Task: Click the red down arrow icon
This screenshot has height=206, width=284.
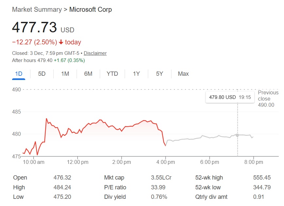Action: point(61,42)
